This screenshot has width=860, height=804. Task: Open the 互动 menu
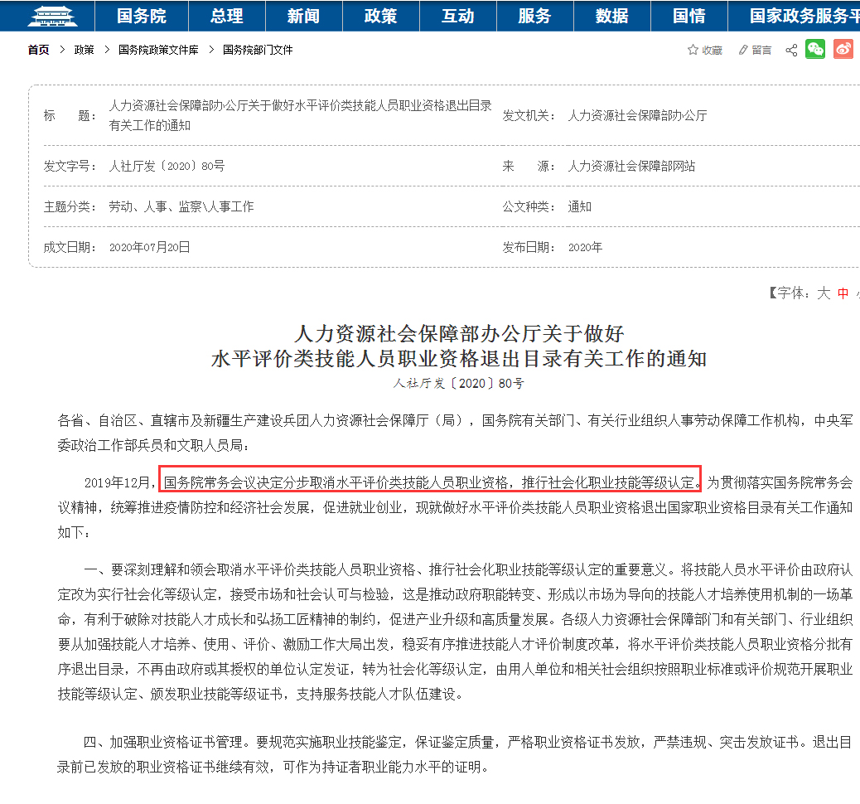click(458, 16)
